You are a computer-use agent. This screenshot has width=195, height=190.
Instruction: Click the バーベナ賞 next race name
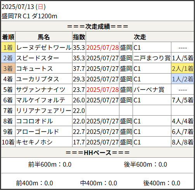pos(149,90)
